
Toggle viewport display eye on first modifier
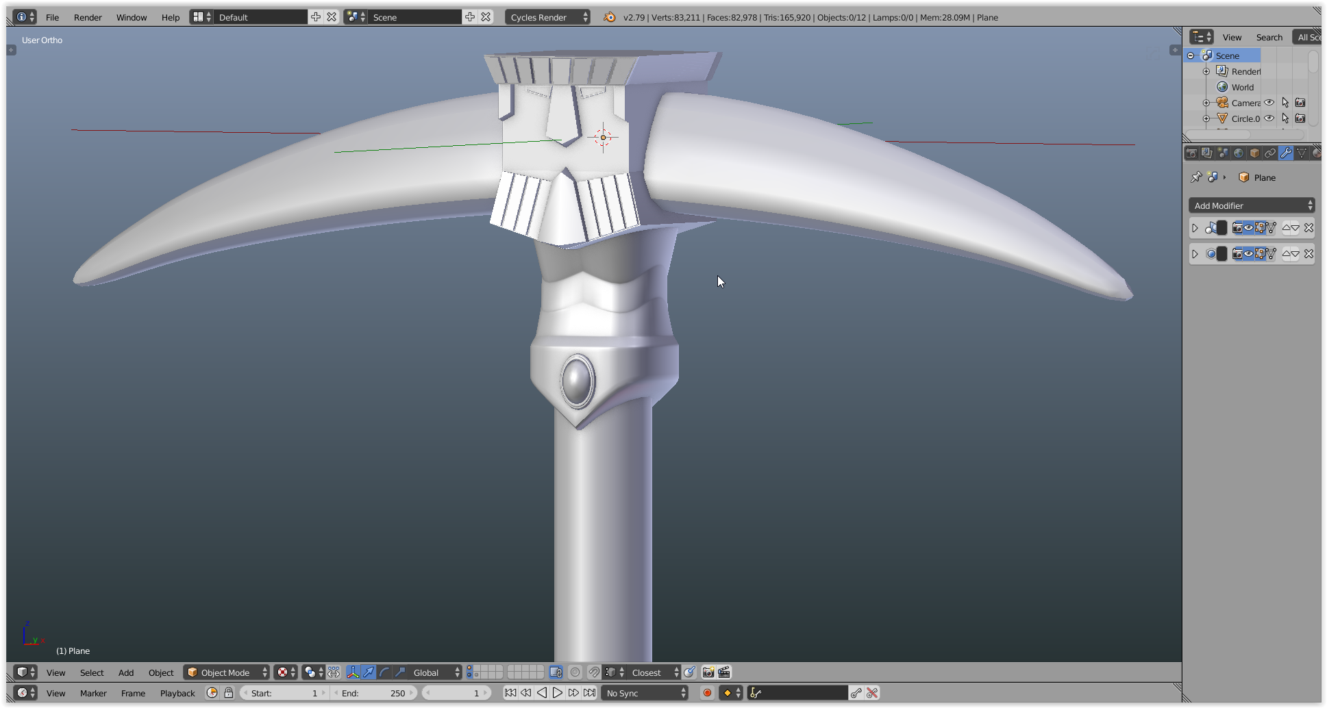pyautogui.click(x=1249, y=228)
